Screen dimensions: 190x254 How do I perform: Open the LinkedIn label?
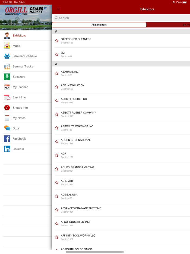coord(18,149)
